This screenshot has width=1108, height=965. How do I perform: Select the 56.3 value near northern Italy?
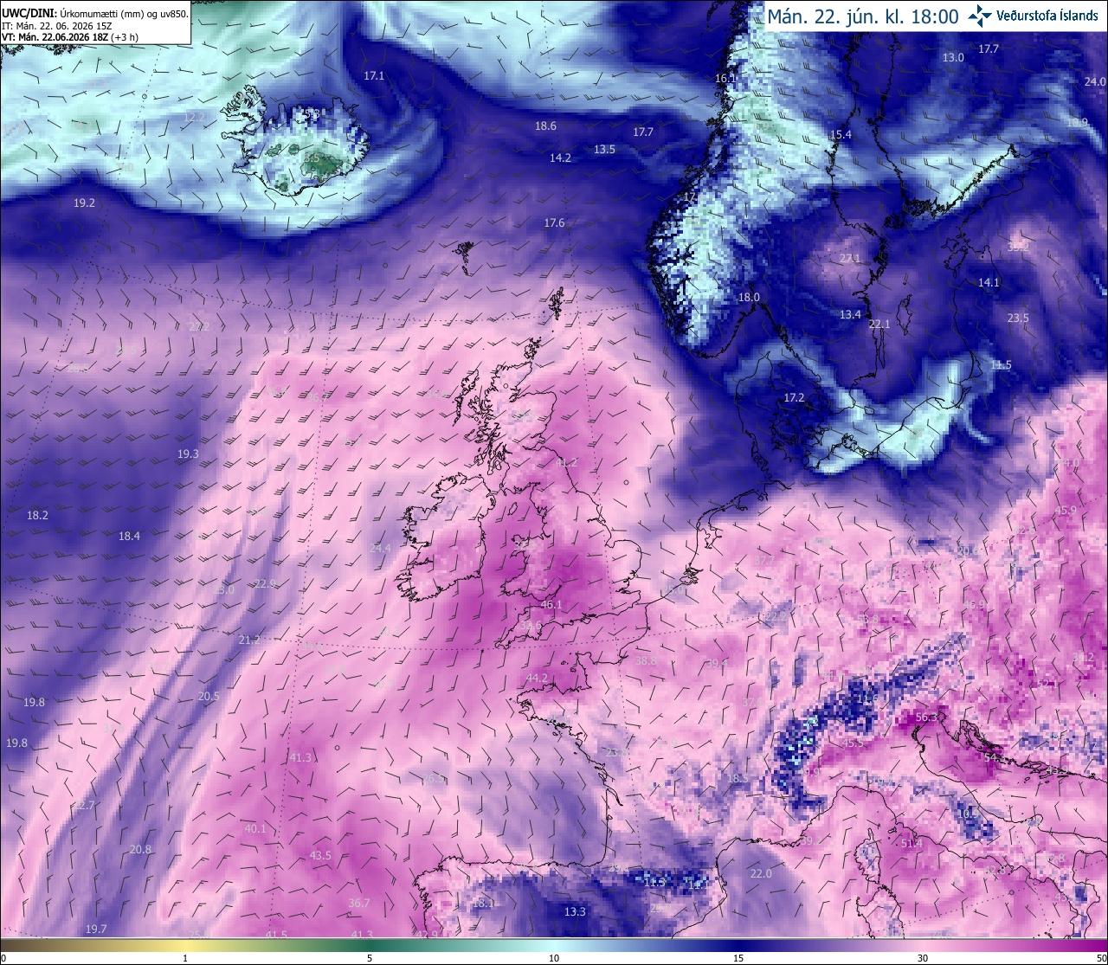point(926,717)
